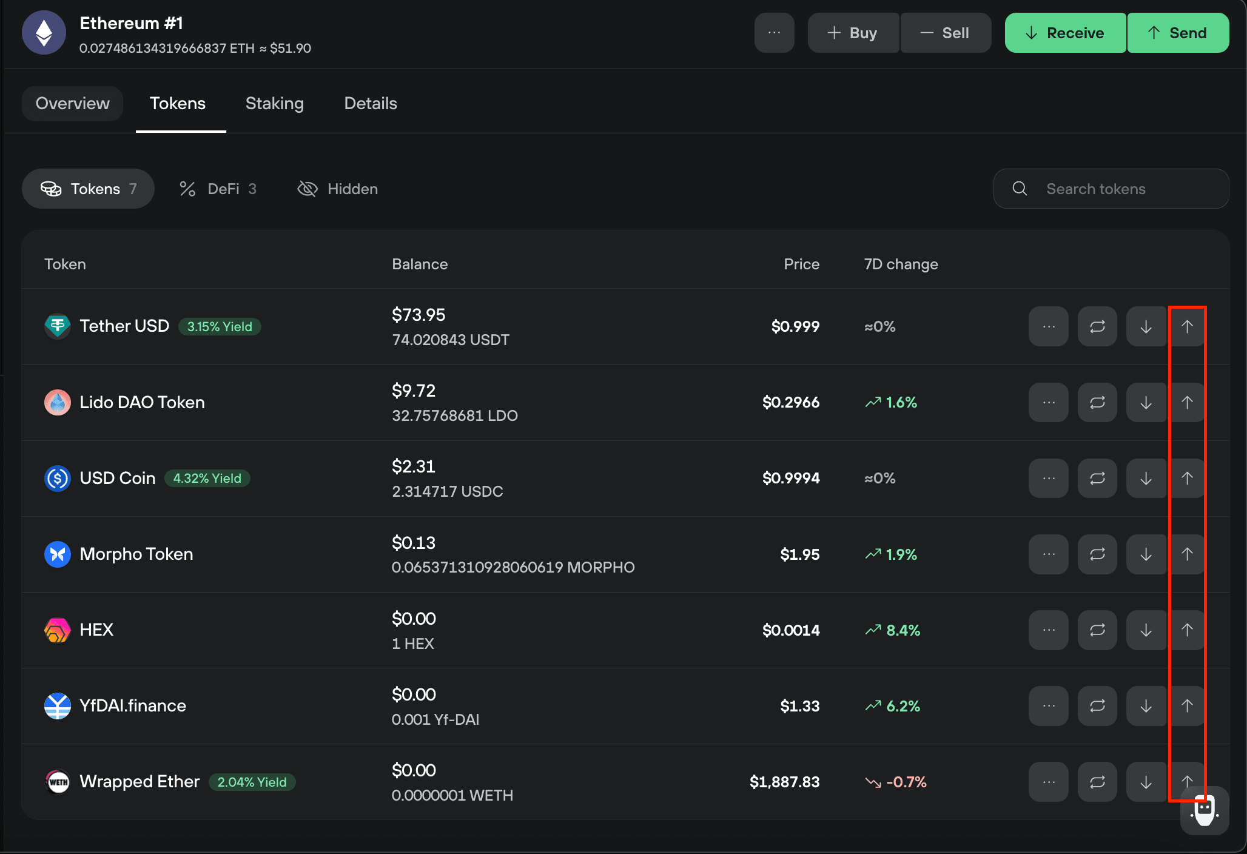
Task: Open the Morpho Token name
Action: pyautogui.click(x=136, y=554)
